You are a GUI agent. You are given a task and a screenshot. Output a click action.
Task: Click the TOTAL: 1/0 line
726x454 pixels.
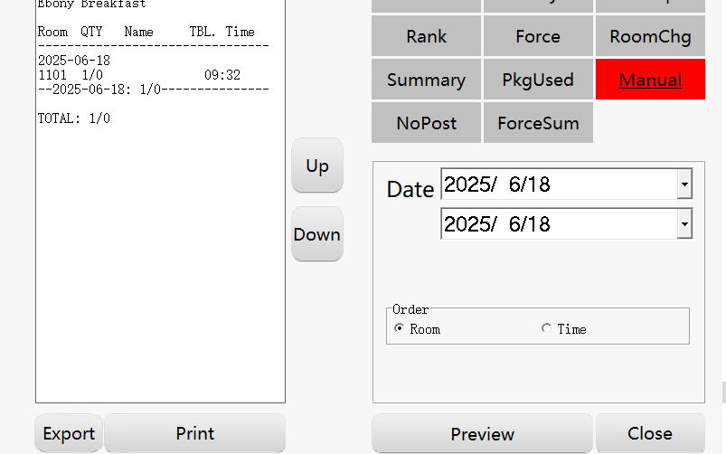click(74, 118)
